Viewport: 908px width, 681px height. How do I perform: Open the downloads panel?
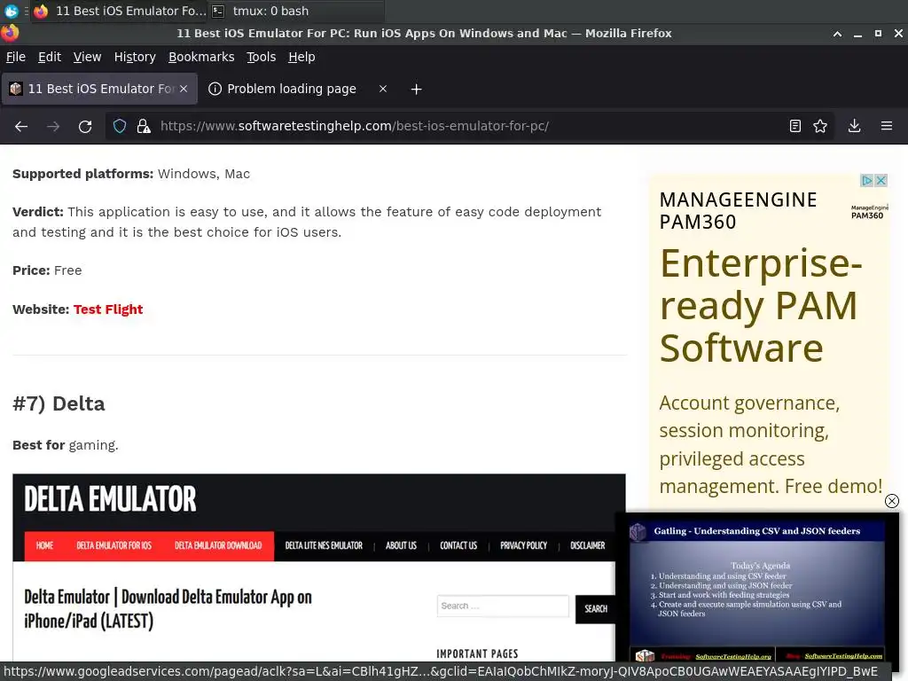pos(854,126)
